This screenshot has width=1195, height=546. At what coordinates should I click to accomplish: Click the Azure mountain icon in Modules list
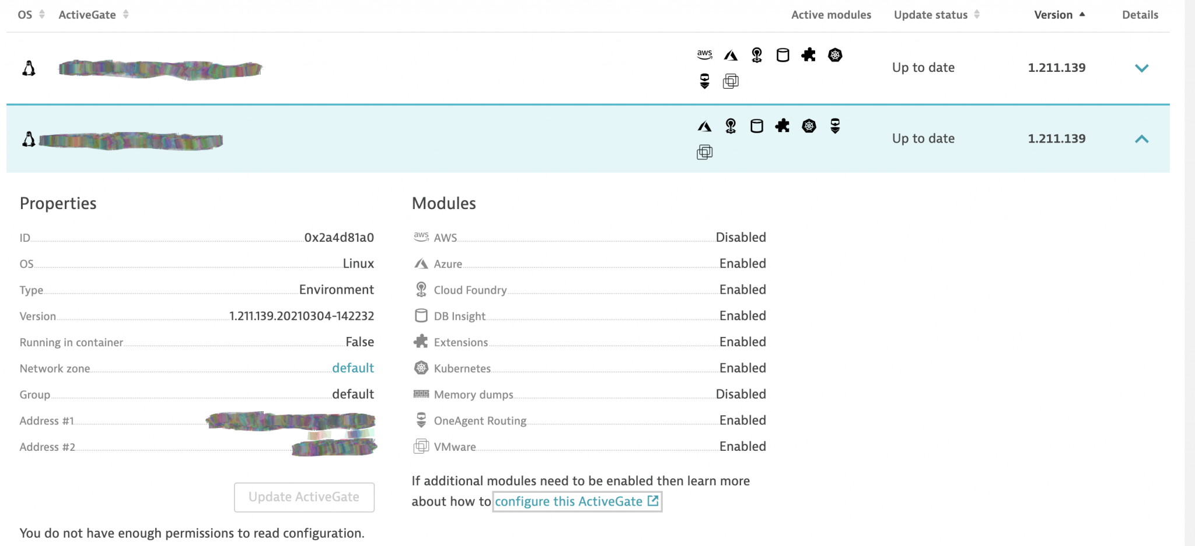point(420,263)
